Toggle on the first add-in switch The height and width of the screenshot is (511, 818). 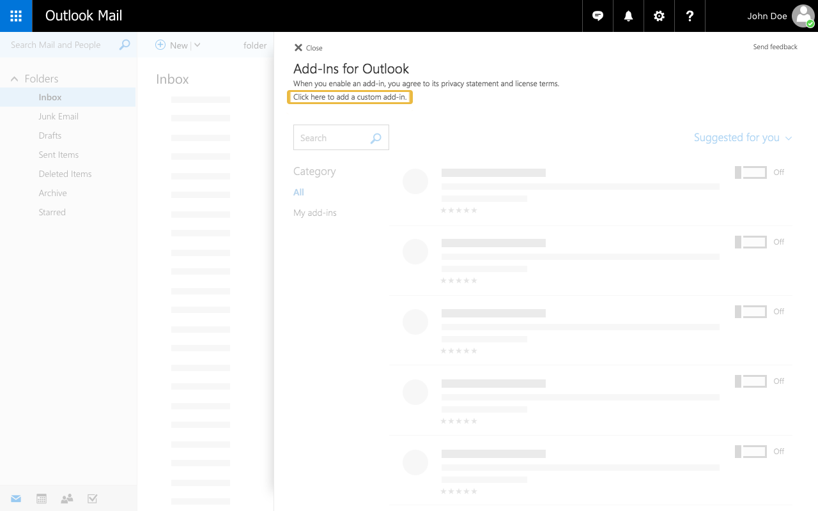751,172
